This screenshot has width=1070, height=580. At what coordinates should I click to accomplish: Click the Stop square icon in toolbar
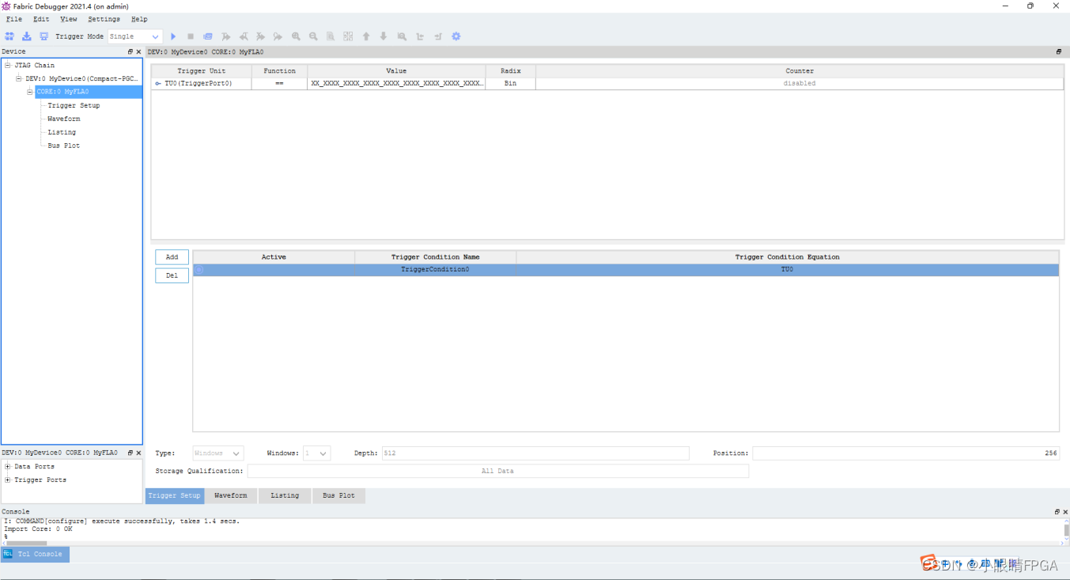(191, 36)
